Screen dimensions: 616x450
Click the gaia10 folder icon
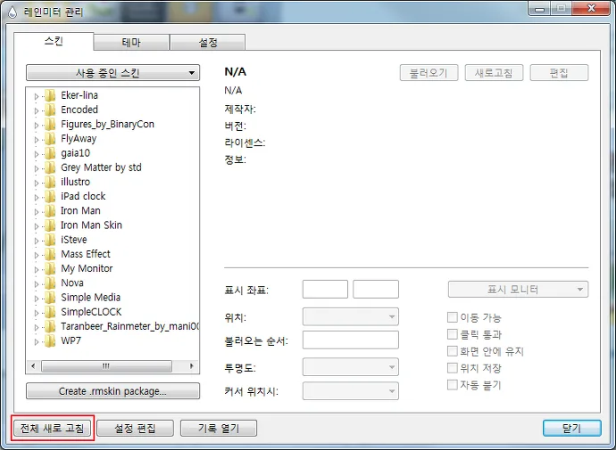[50, 153]
